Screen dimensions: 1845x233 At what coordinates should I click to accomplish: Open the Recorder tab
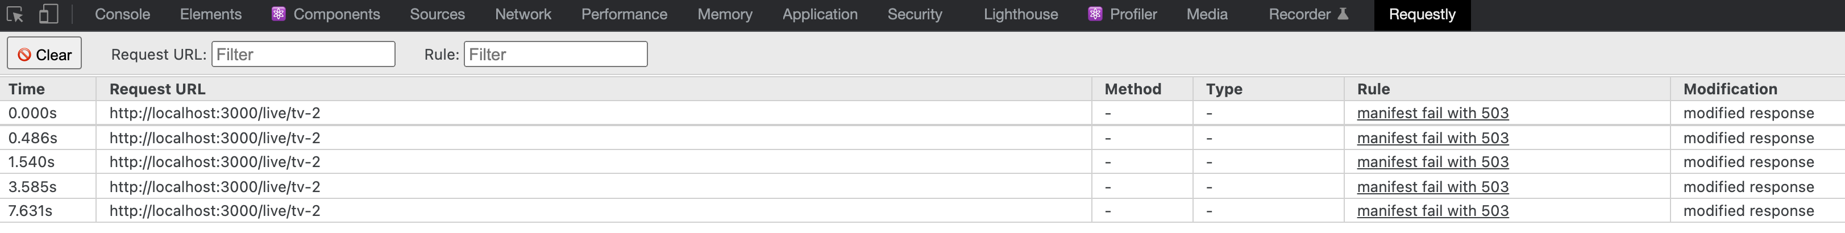pos(1308,14)
